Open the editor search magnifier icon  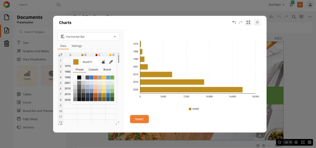[x=294, y=17]
